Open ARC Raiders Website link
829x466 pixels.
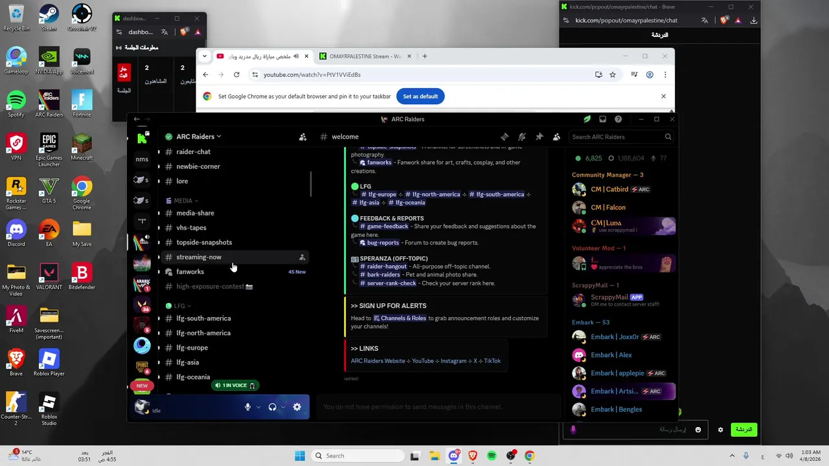[378, 361]
